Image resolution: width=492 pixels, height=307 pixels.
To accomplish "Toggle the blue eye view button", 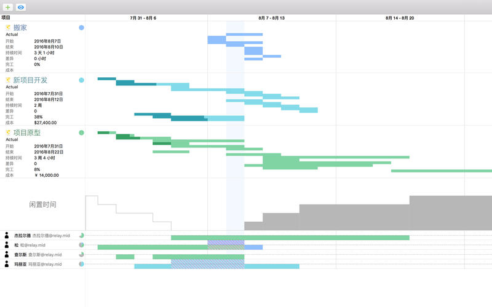I will (x=21, y=7).
